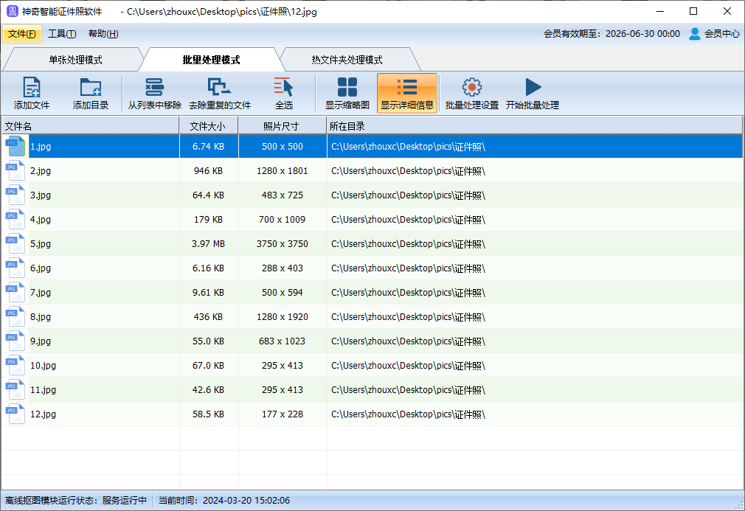Open the 帮助(H) menu
This screenshot has height=511, width=745.
[x=103, y=34]
